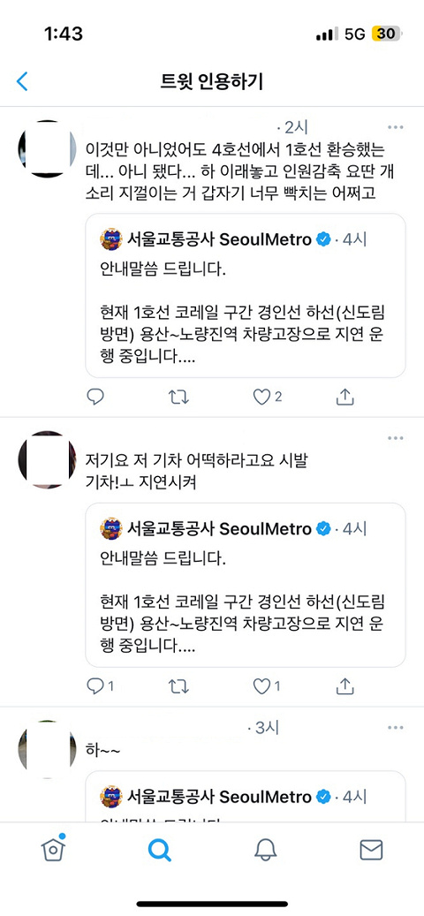
Task: Open the Notifications bell tab
Action: tap(265, 850)
